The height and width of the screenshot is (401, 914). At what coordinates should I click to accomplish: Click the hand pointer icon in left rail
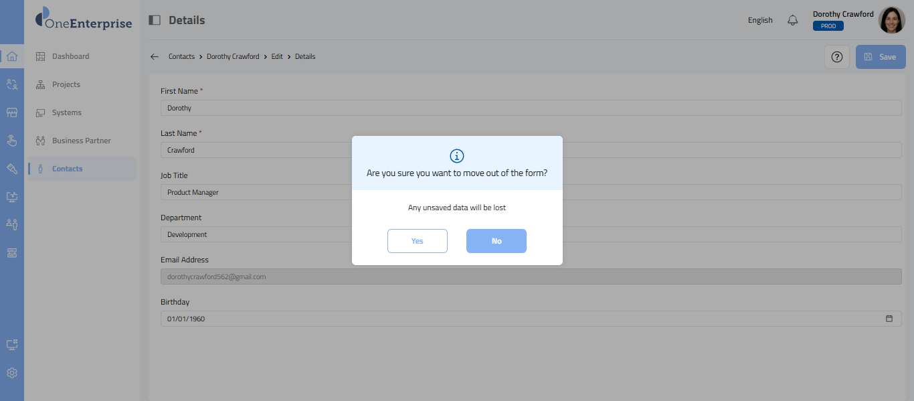coord(11,141)
